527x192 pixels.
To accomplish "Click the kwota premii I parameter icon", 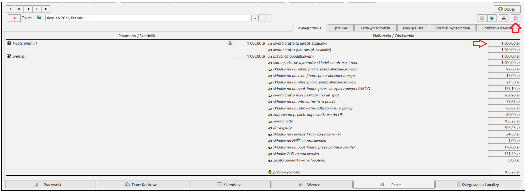I will 9,43.
